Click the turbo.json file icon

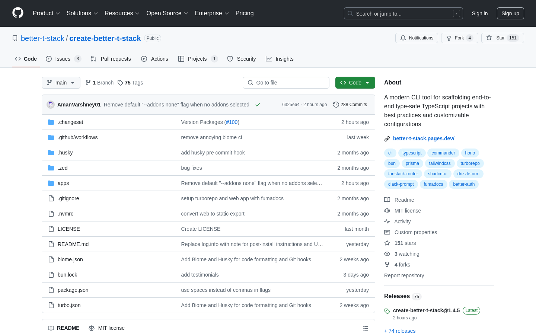coord(51,305)
